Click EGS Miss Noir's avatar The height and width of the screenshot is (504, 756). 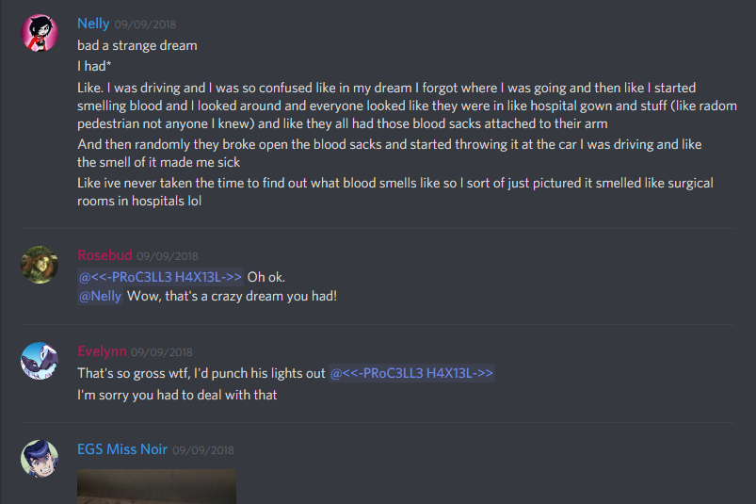click(40, 459)
